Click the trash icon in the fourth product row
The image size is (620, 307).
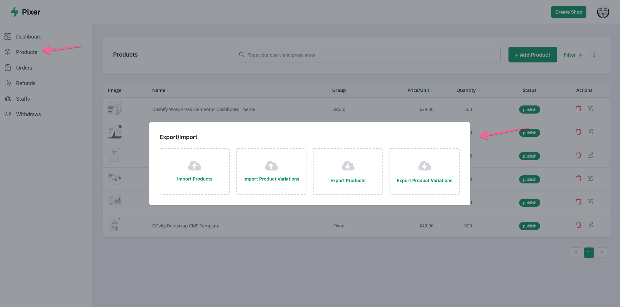(x=579, y=178)
